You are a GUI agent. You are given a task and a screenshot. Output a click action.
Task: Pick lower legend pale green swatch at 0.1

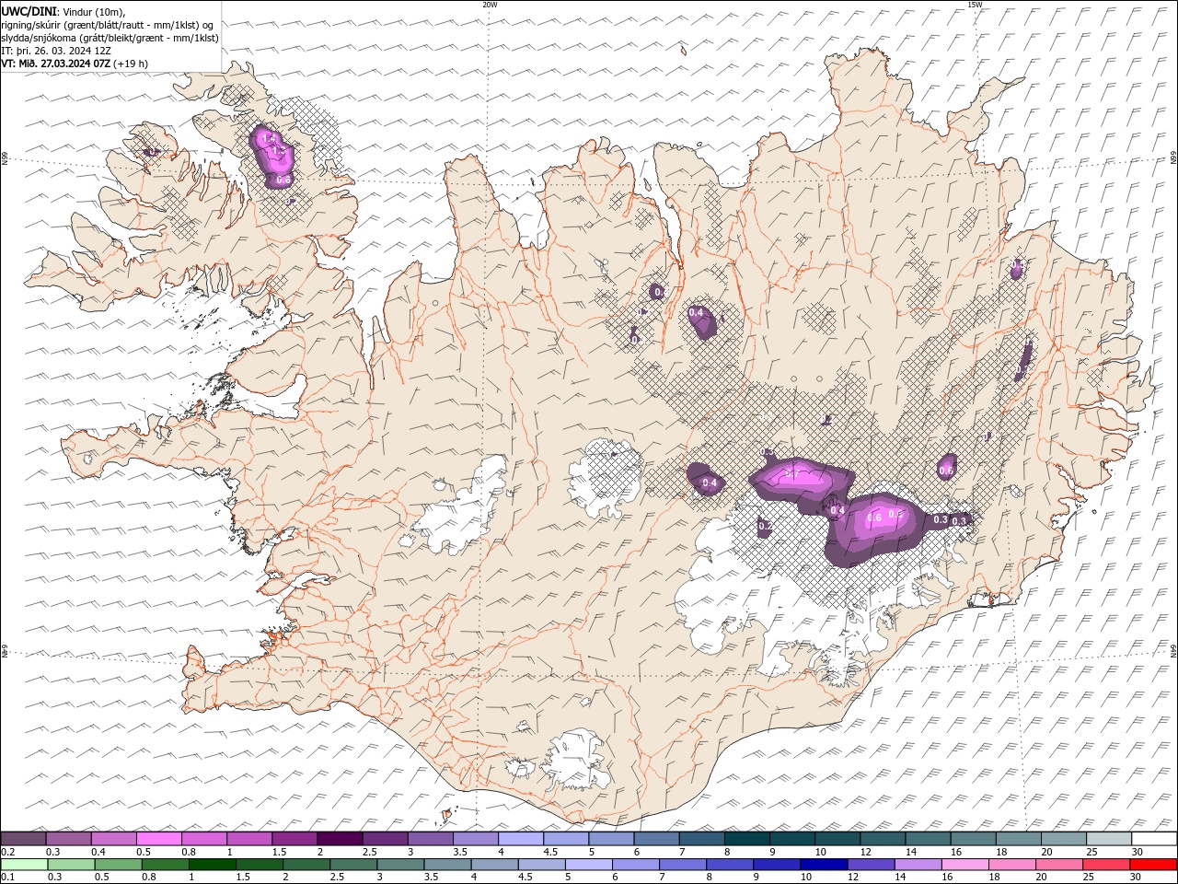pos(24,865)
